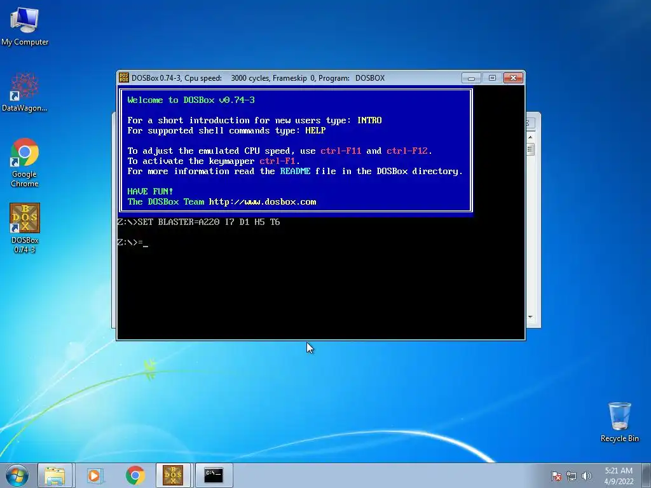Select the Recycle Bin desktop icon
The height and width of the screenshot is (488, 651).
pyautogui.click(x=619, y=422)
